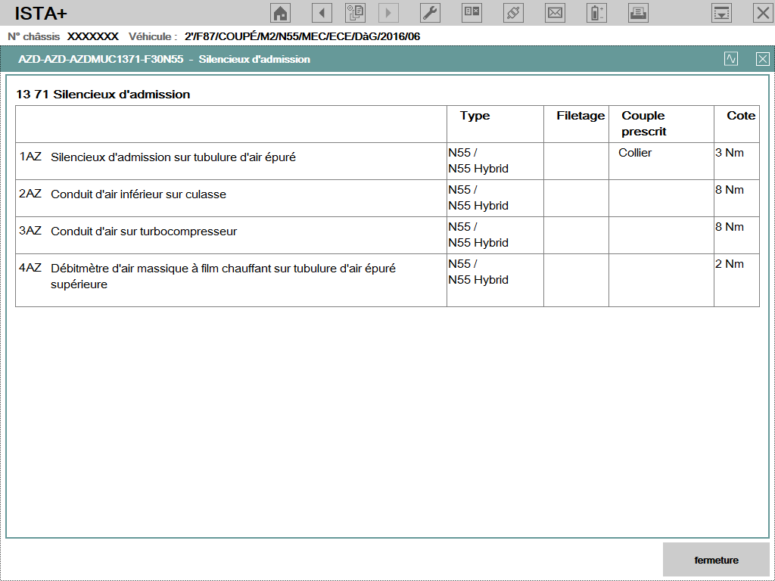Go to the ISTA+ home screen
This screenshot has width=775, height=581.
(x=280, y=13)
